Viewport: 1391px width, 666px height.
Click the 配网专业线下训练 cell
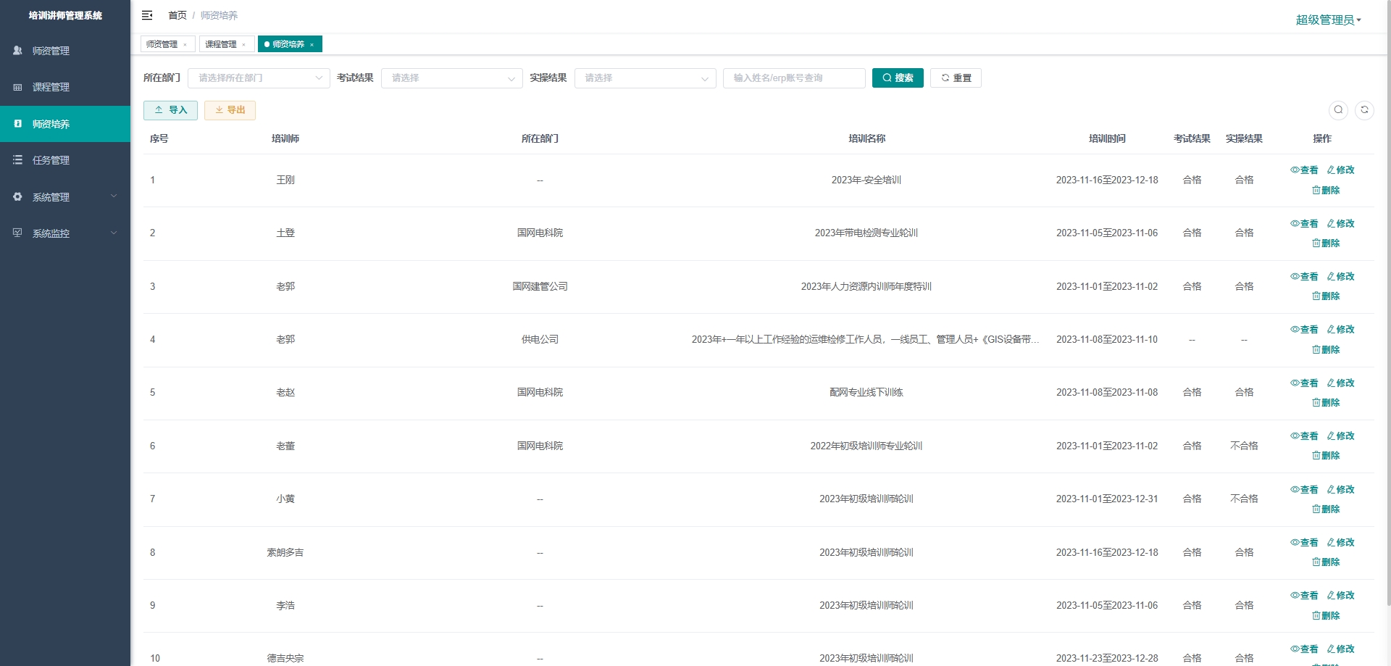[866, 393]
